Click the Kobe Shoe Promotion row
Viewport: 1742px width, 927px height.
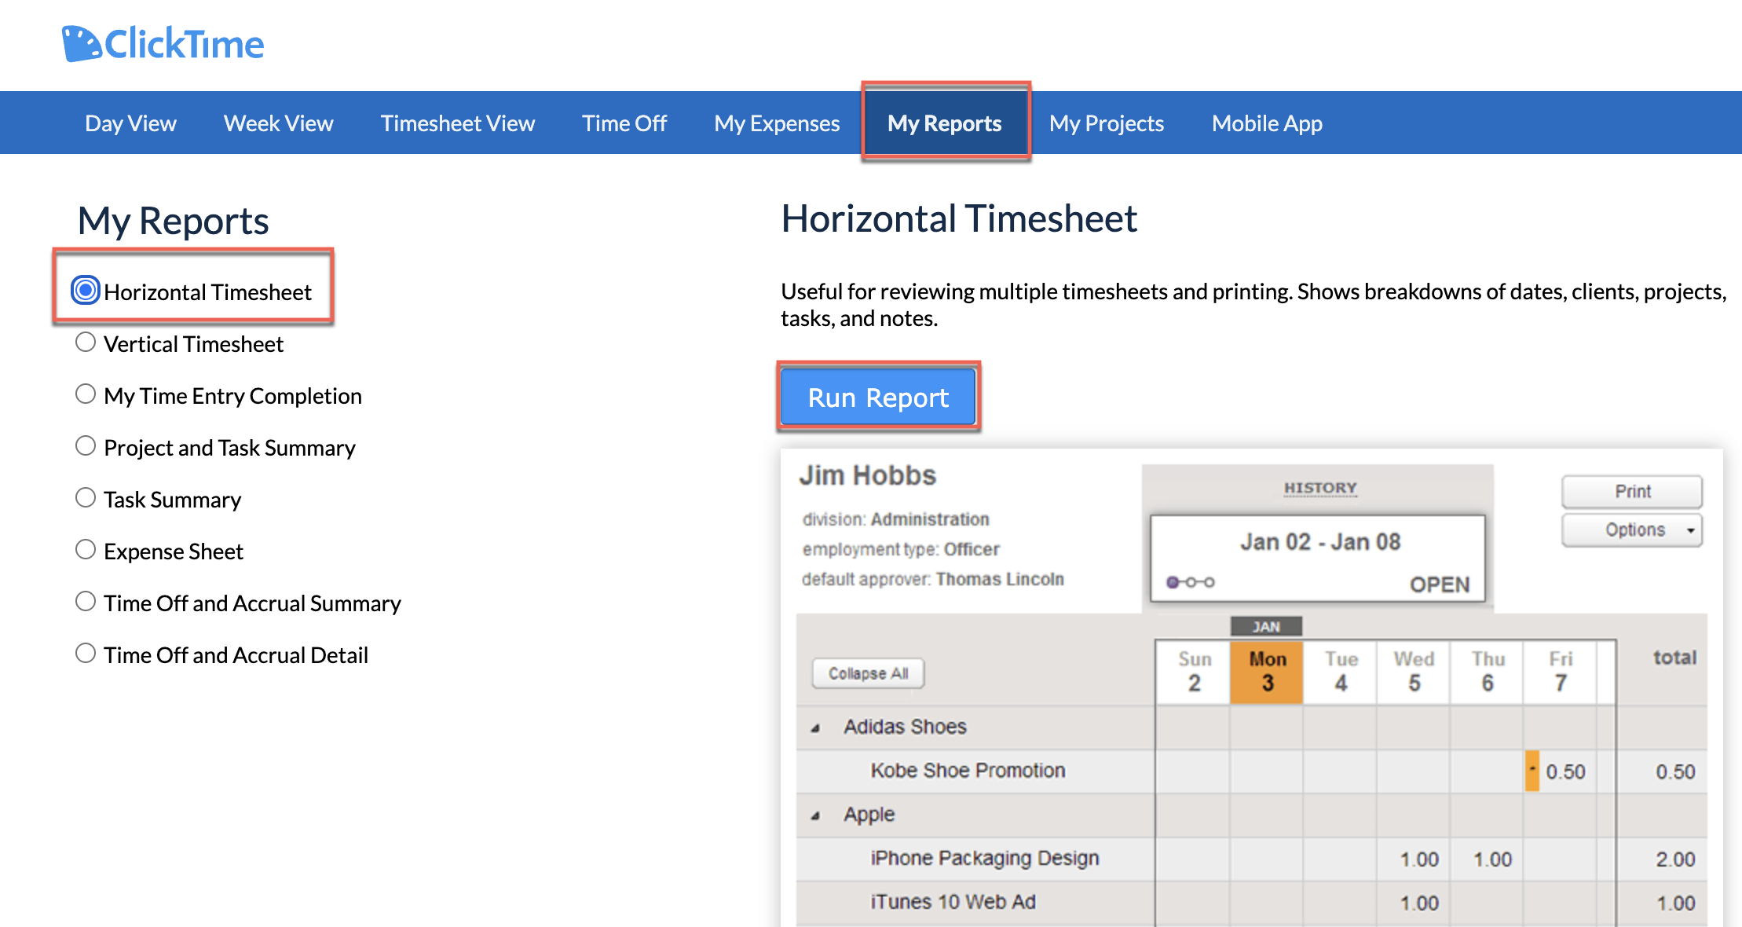click(x=1252, y=771)
